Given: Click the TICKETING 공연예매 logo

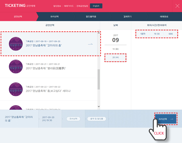Looking at the screenshot, I should tap(20, 6).
